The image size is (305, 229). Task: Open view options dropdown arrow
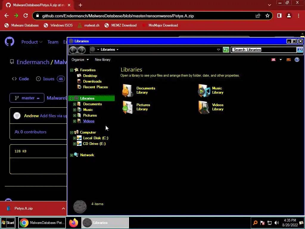[x=281, y=60]
